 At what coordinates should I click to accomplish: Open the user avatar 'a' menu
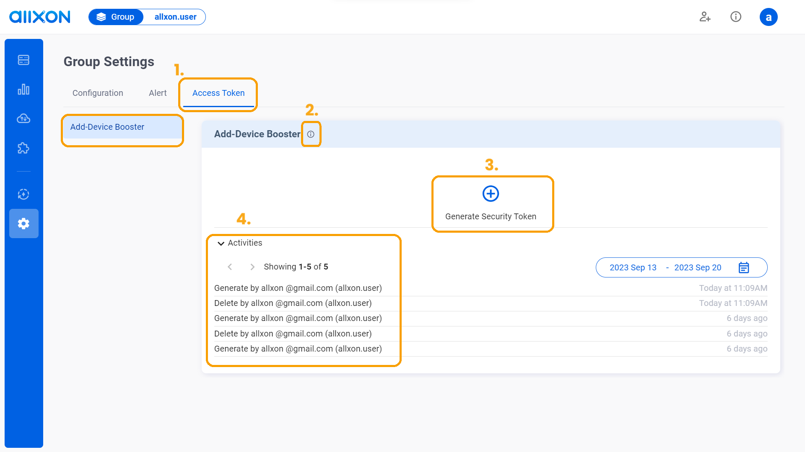coord(769,17)
